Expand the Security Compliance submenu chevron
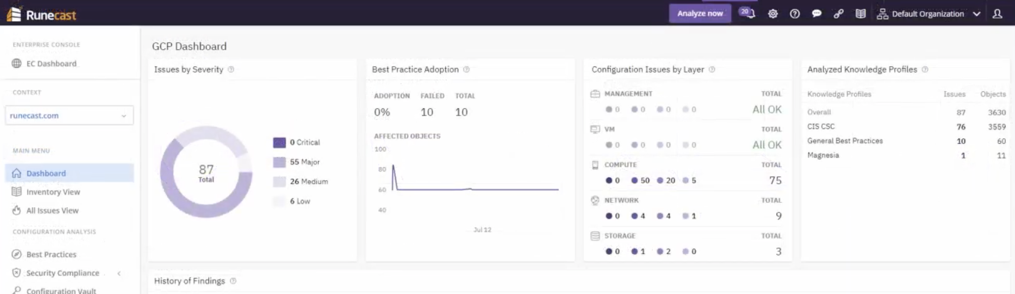The width and height of the screenshot is (1015, 294). (119, 273)
